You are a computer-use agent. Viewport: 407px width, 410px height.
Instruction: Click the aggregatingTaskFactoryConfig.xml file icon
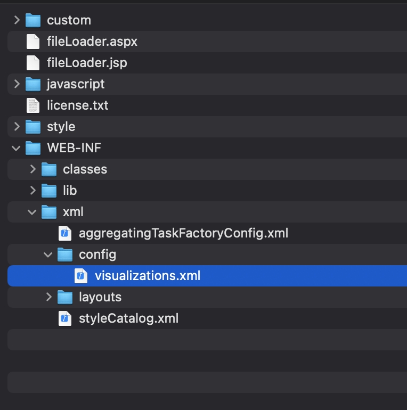coord(65,233)
